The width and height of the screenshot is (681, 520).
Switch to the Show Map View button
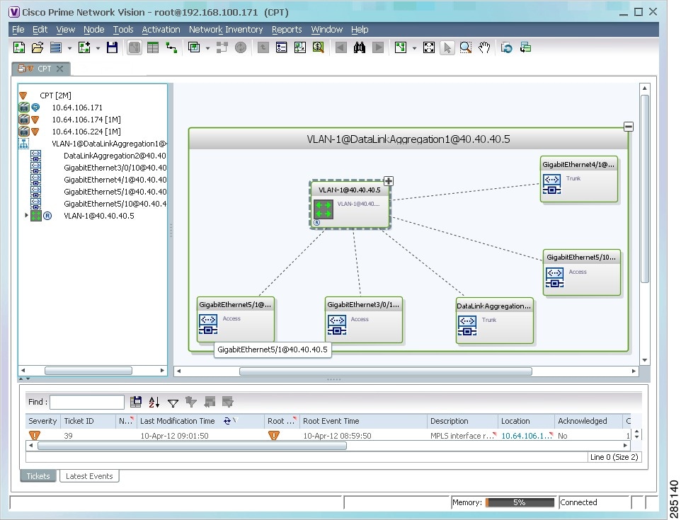point(135,47)
